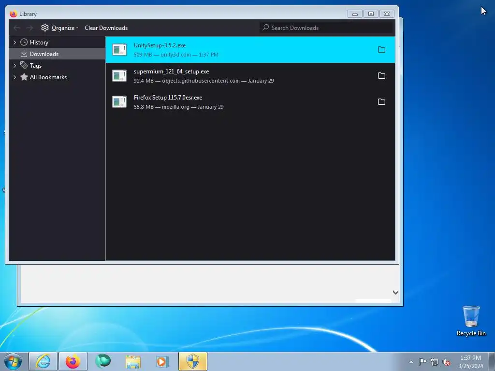Expand the Tags tree node
This screenshot has width=495, height=371.
coord(15,66)
